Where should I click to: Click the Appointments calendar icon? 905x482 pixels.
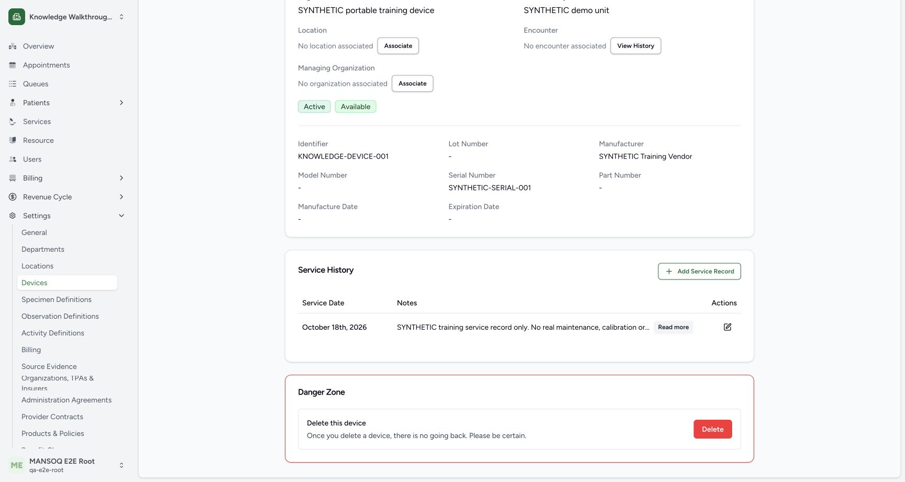13,65
